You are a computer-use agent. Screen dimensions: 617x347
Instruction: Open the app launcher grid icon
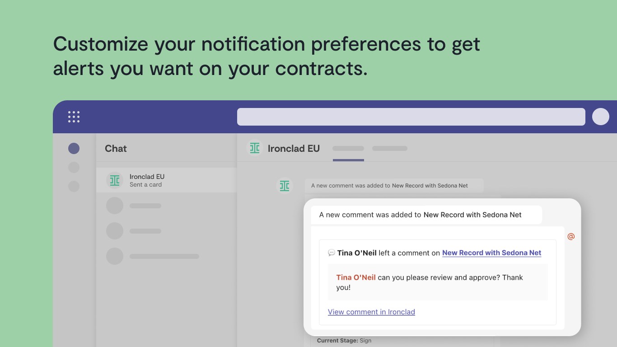(x=74, y=117)
